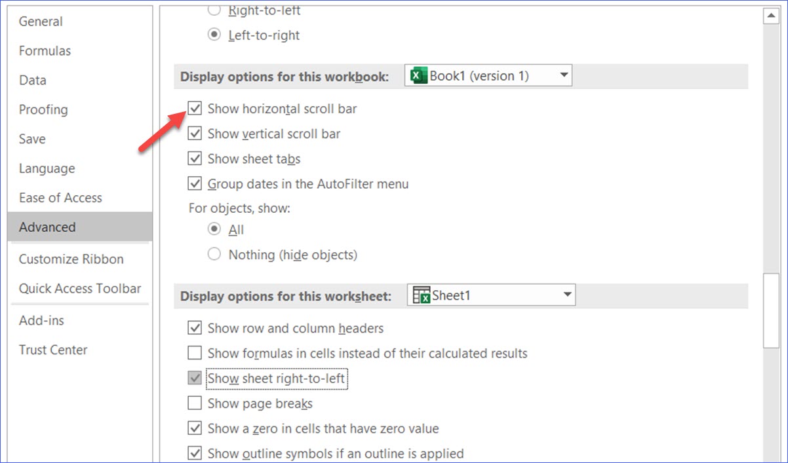Disable Group dates in the AutoFilter menu
This screenshot has height=463, width=788.
(195, 183)
